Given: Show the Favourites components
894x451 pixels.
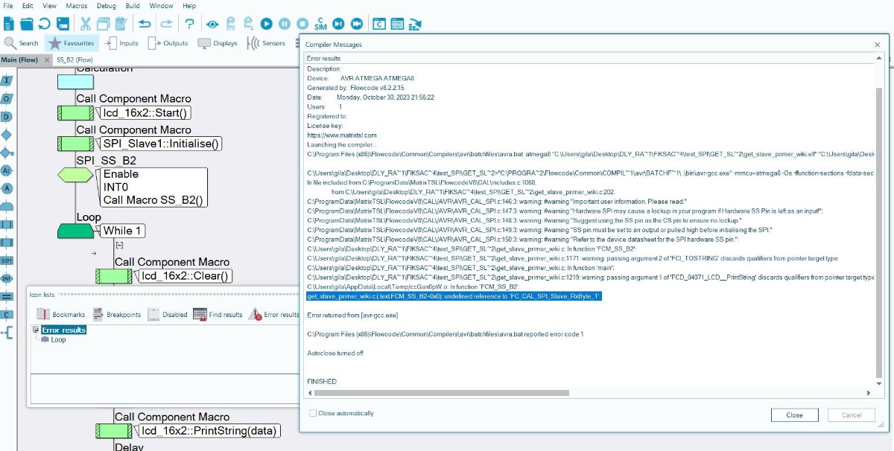Looking at the screenshot, I should (72, 43).
